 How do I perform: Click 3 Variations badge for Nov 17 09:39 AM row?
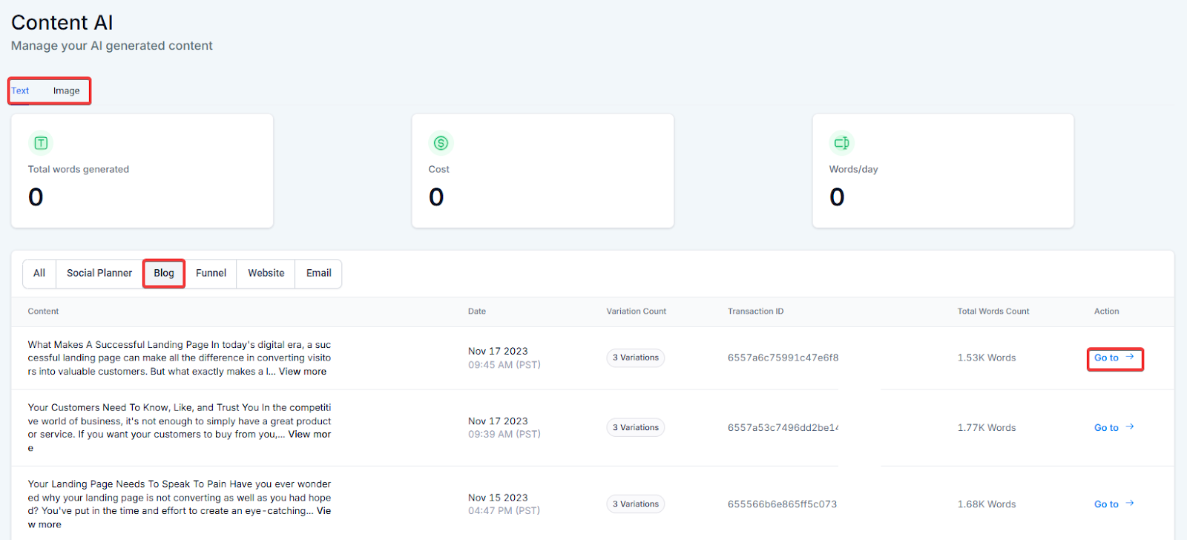pyautogui.click(x=636, y=427)
